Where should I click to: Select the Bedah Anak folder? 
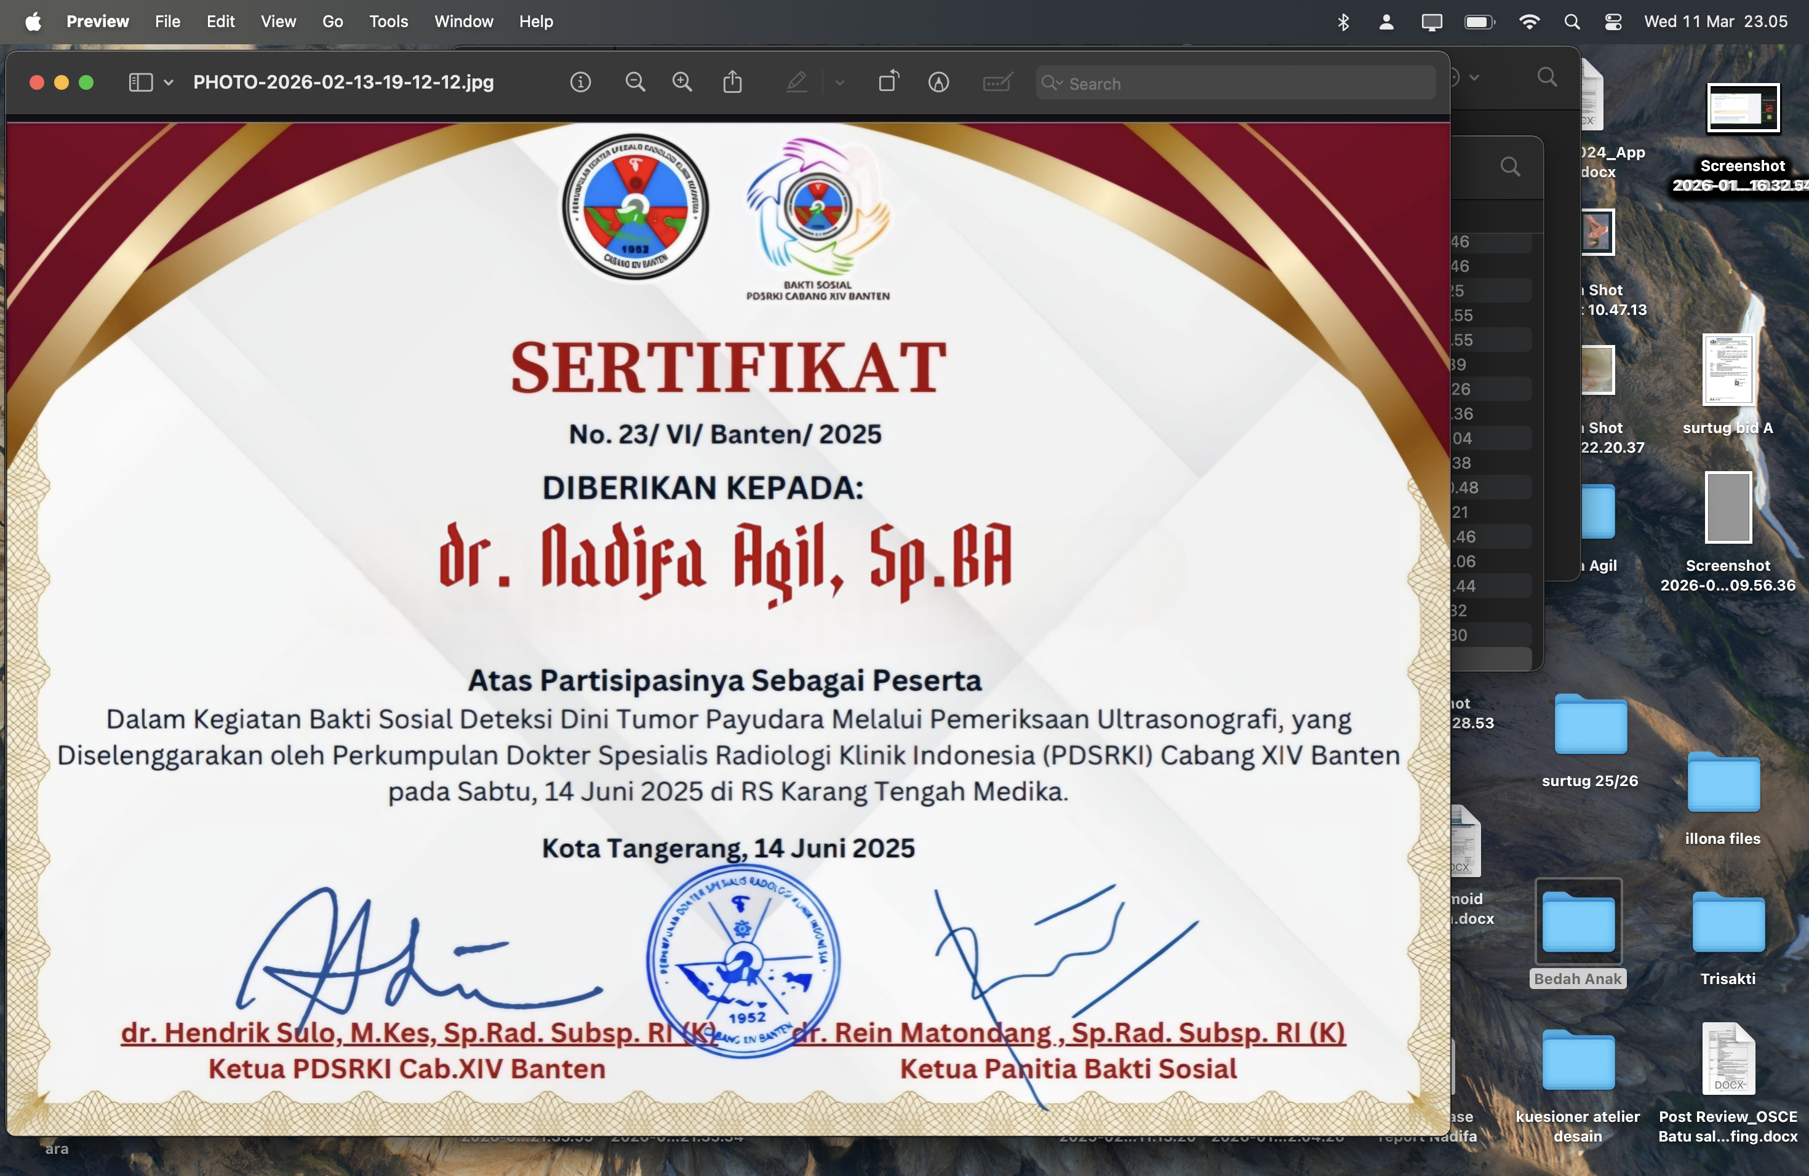(x=1577, y=924)
